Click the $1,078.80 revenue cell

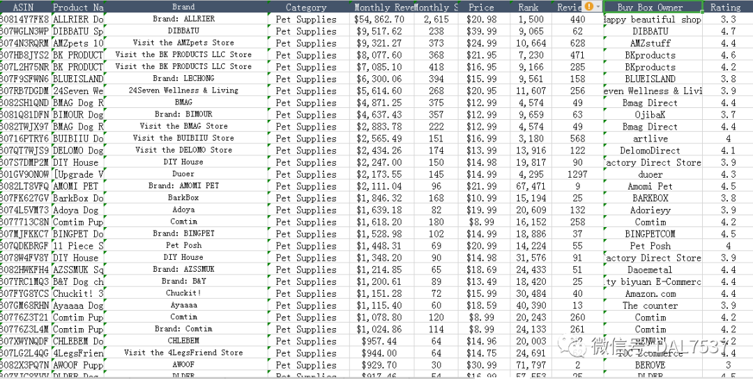[381, 318]
